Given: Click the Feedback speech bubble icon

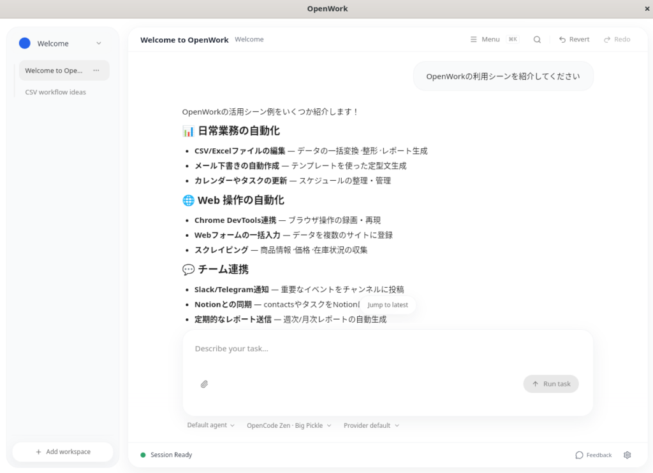Looking at the screenshot, I should [x=579, y=455].
